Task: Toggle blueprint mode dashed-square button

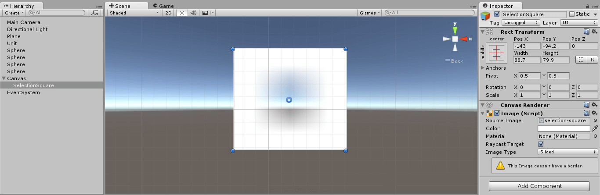Action: 581,60
